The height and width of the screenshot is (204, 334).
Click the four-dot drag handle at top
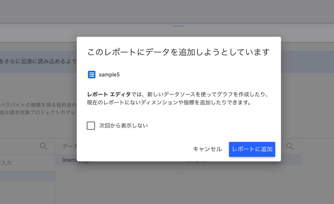point(178,26)
